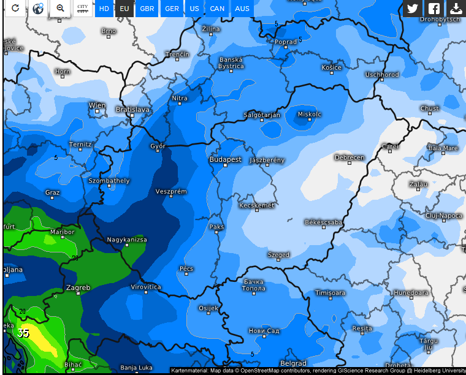Click the Wien city marker
466x375 pixels.
97,112
